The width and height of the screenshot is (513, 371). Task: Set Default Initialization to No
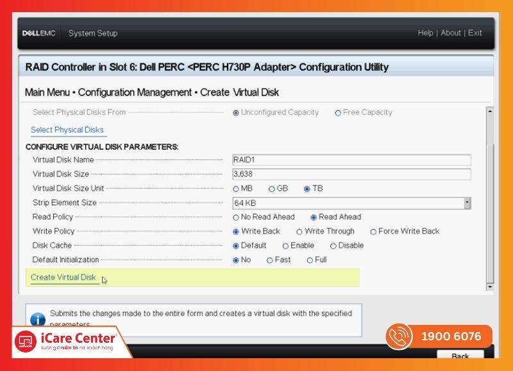tap(236, 260)
